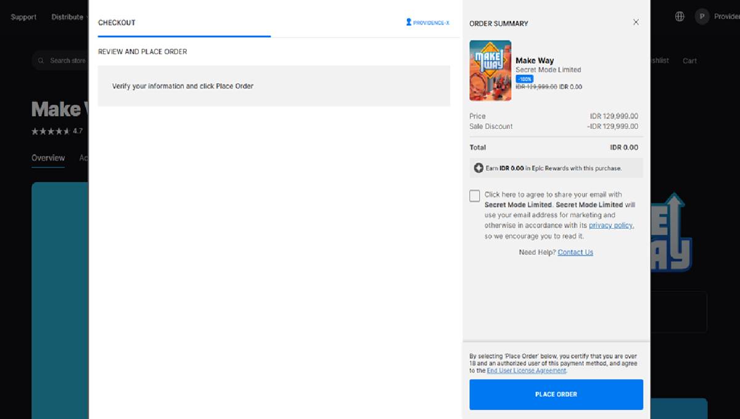Viewport: 740px width, 419px height.
Task: Click the Epic Rewards plus icon
Action: (x=479, y=168)
